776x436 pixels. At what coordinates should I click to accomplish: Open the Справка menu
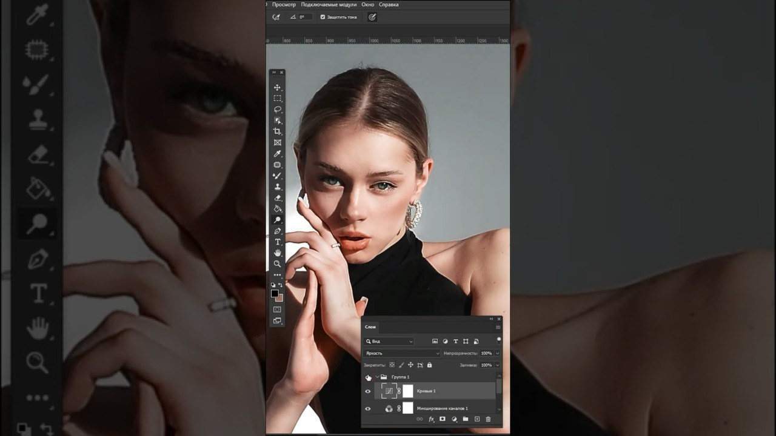(x=389, y=4)
